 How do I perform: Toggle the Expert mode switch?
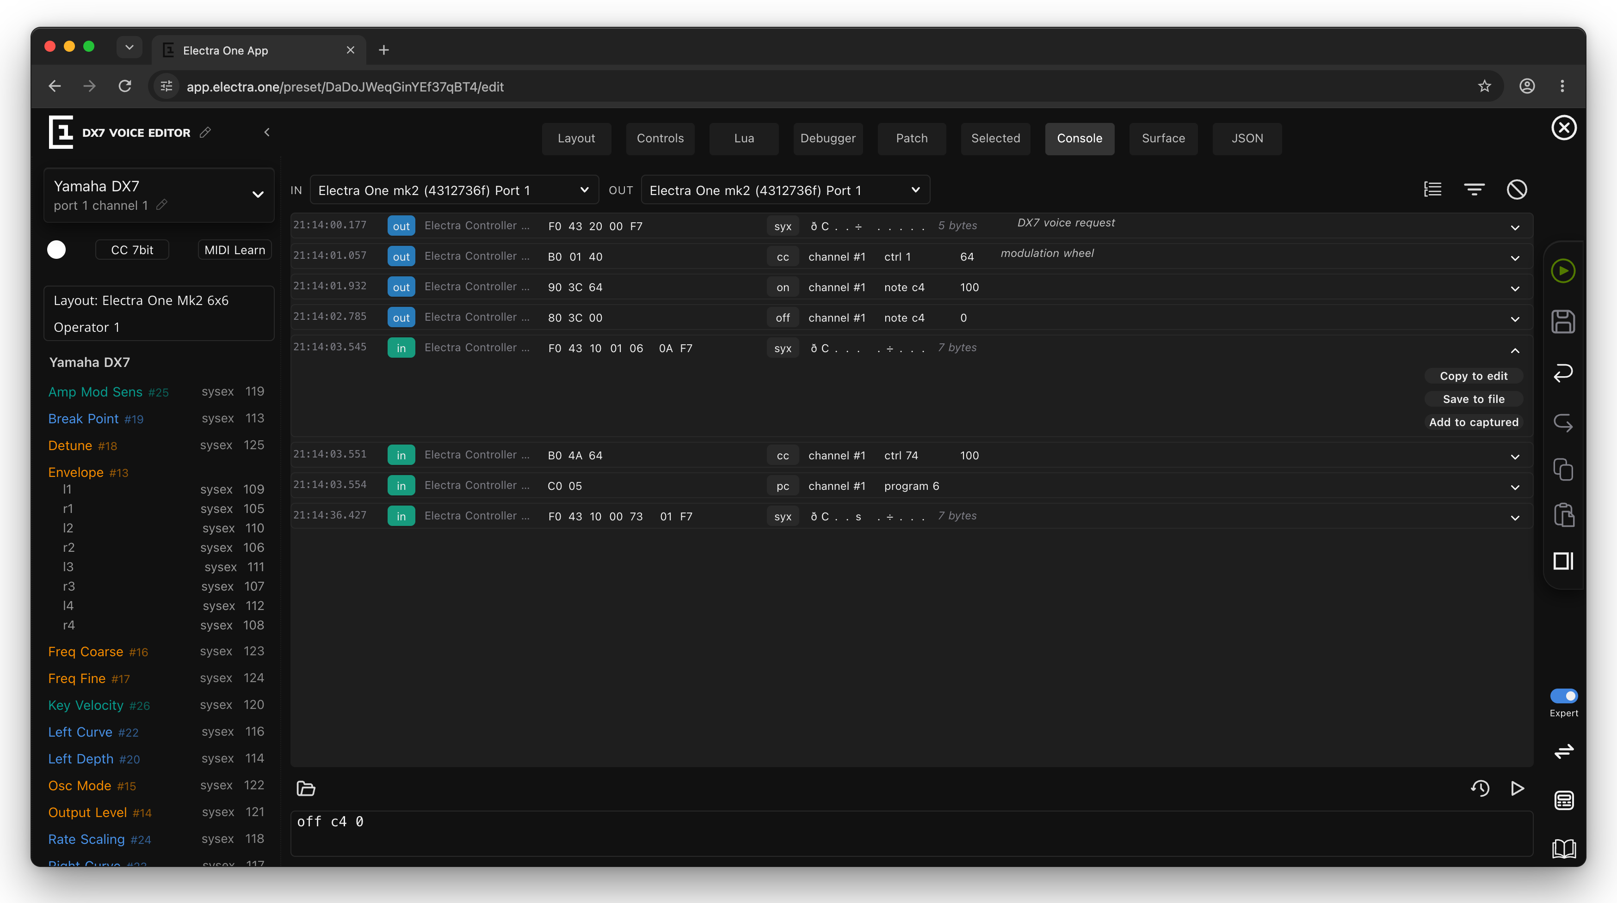[x=1564, y=696]
